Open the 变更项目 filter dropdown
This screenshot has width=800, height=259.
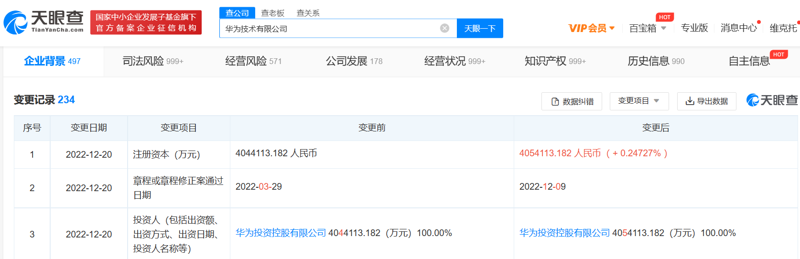coord(639,101)
